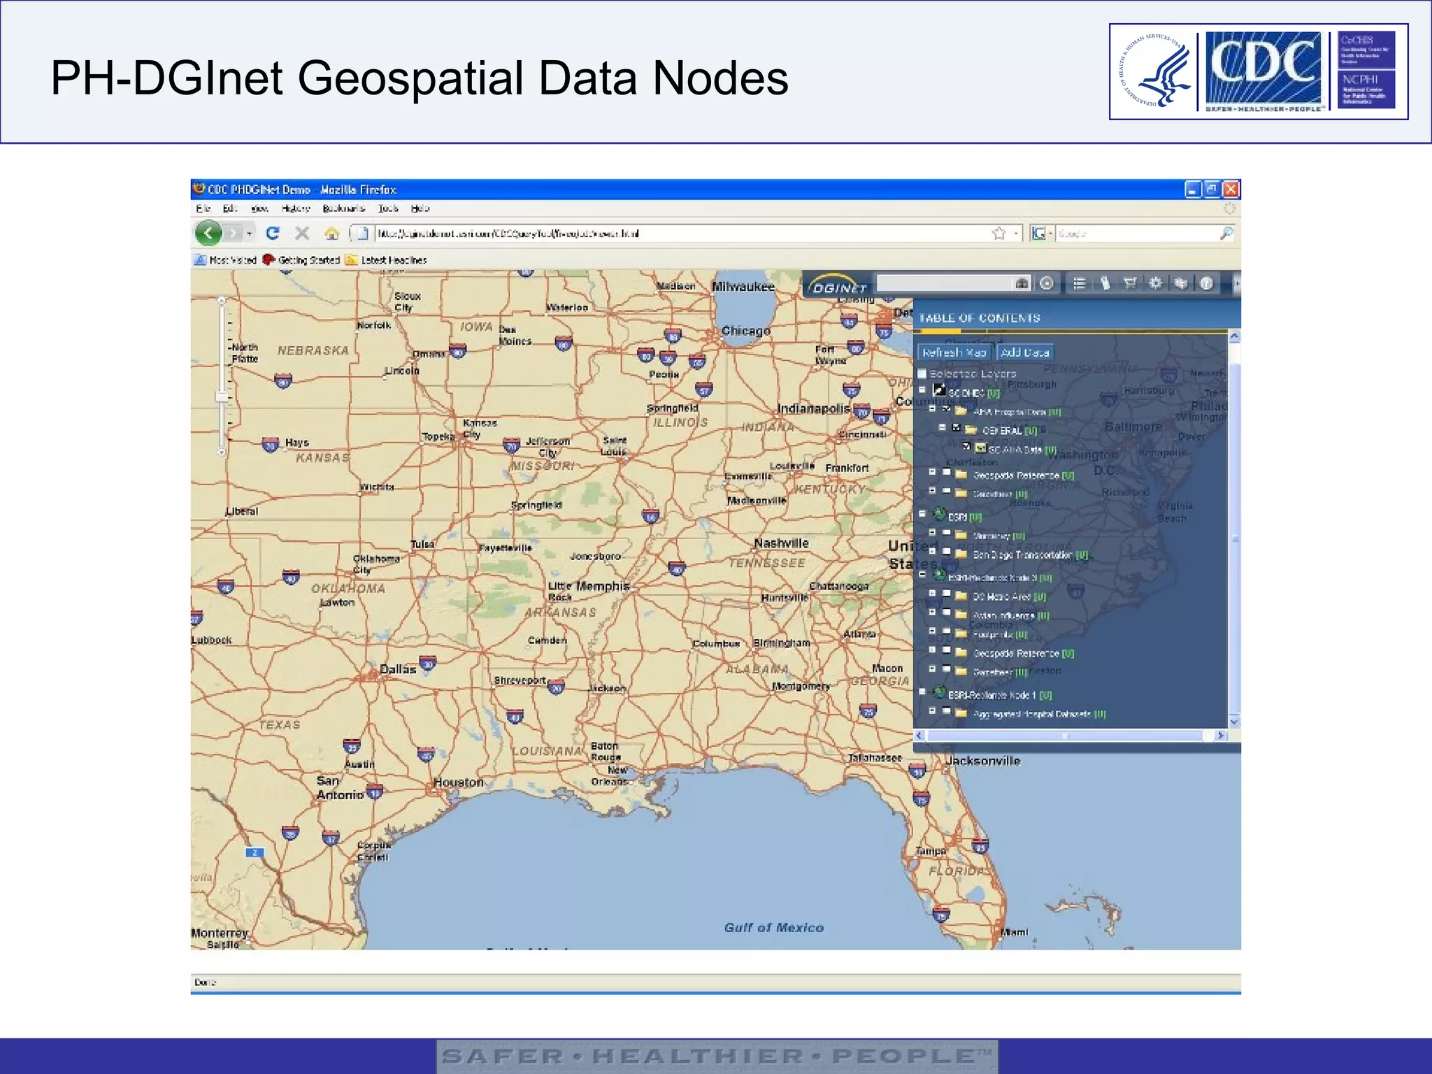Viewport: 1432px width, 1074px height.
Task: Uncheck the AHA Hospital Data checkbox
Action: pyautogui.click(x=947, y=409)
